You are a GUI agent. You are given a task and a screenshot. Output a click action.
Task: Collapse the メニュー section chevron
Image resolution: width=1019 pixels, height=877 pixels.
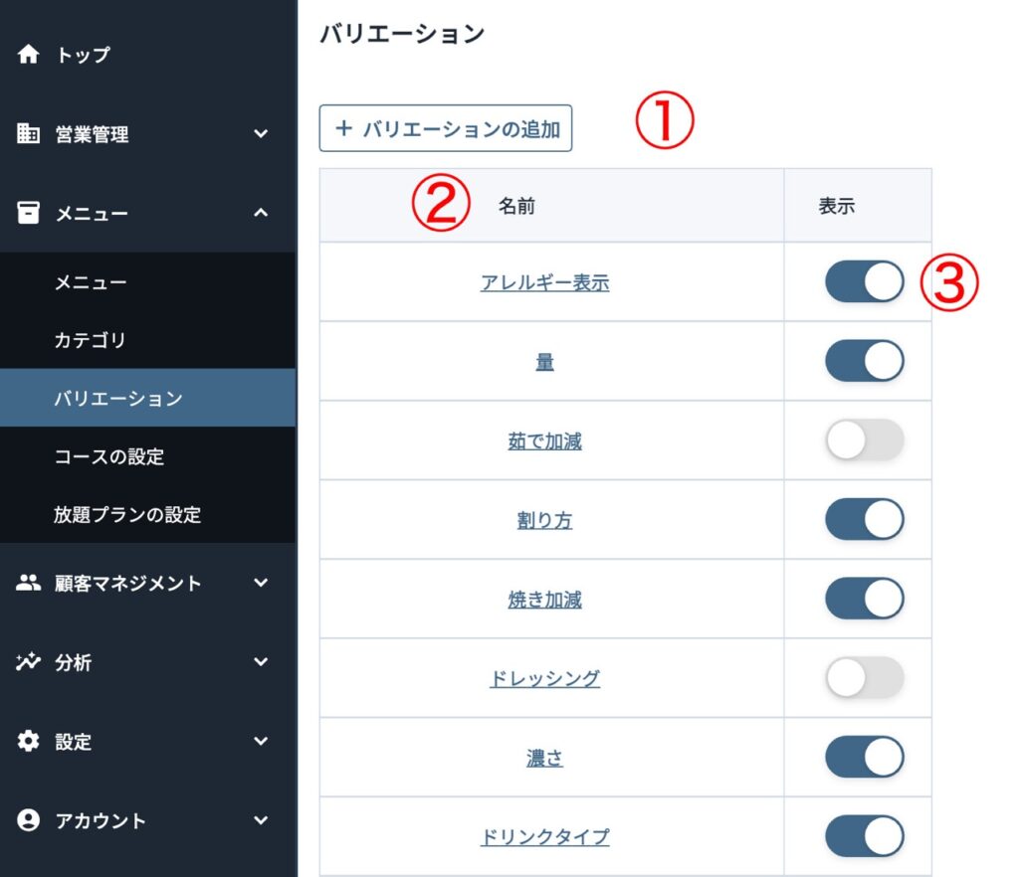(261, 213)
